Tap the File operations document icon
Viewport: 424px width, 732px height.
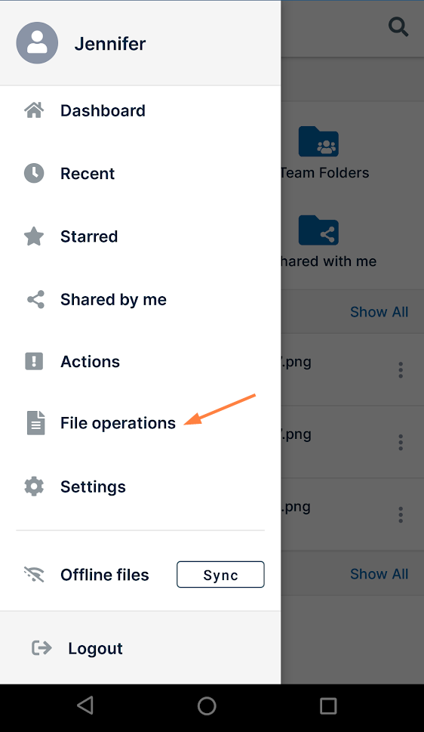[36, 423]
